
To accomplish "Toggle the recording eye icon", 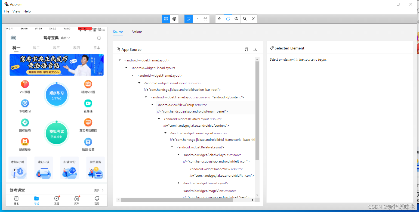I will point(236,19).
